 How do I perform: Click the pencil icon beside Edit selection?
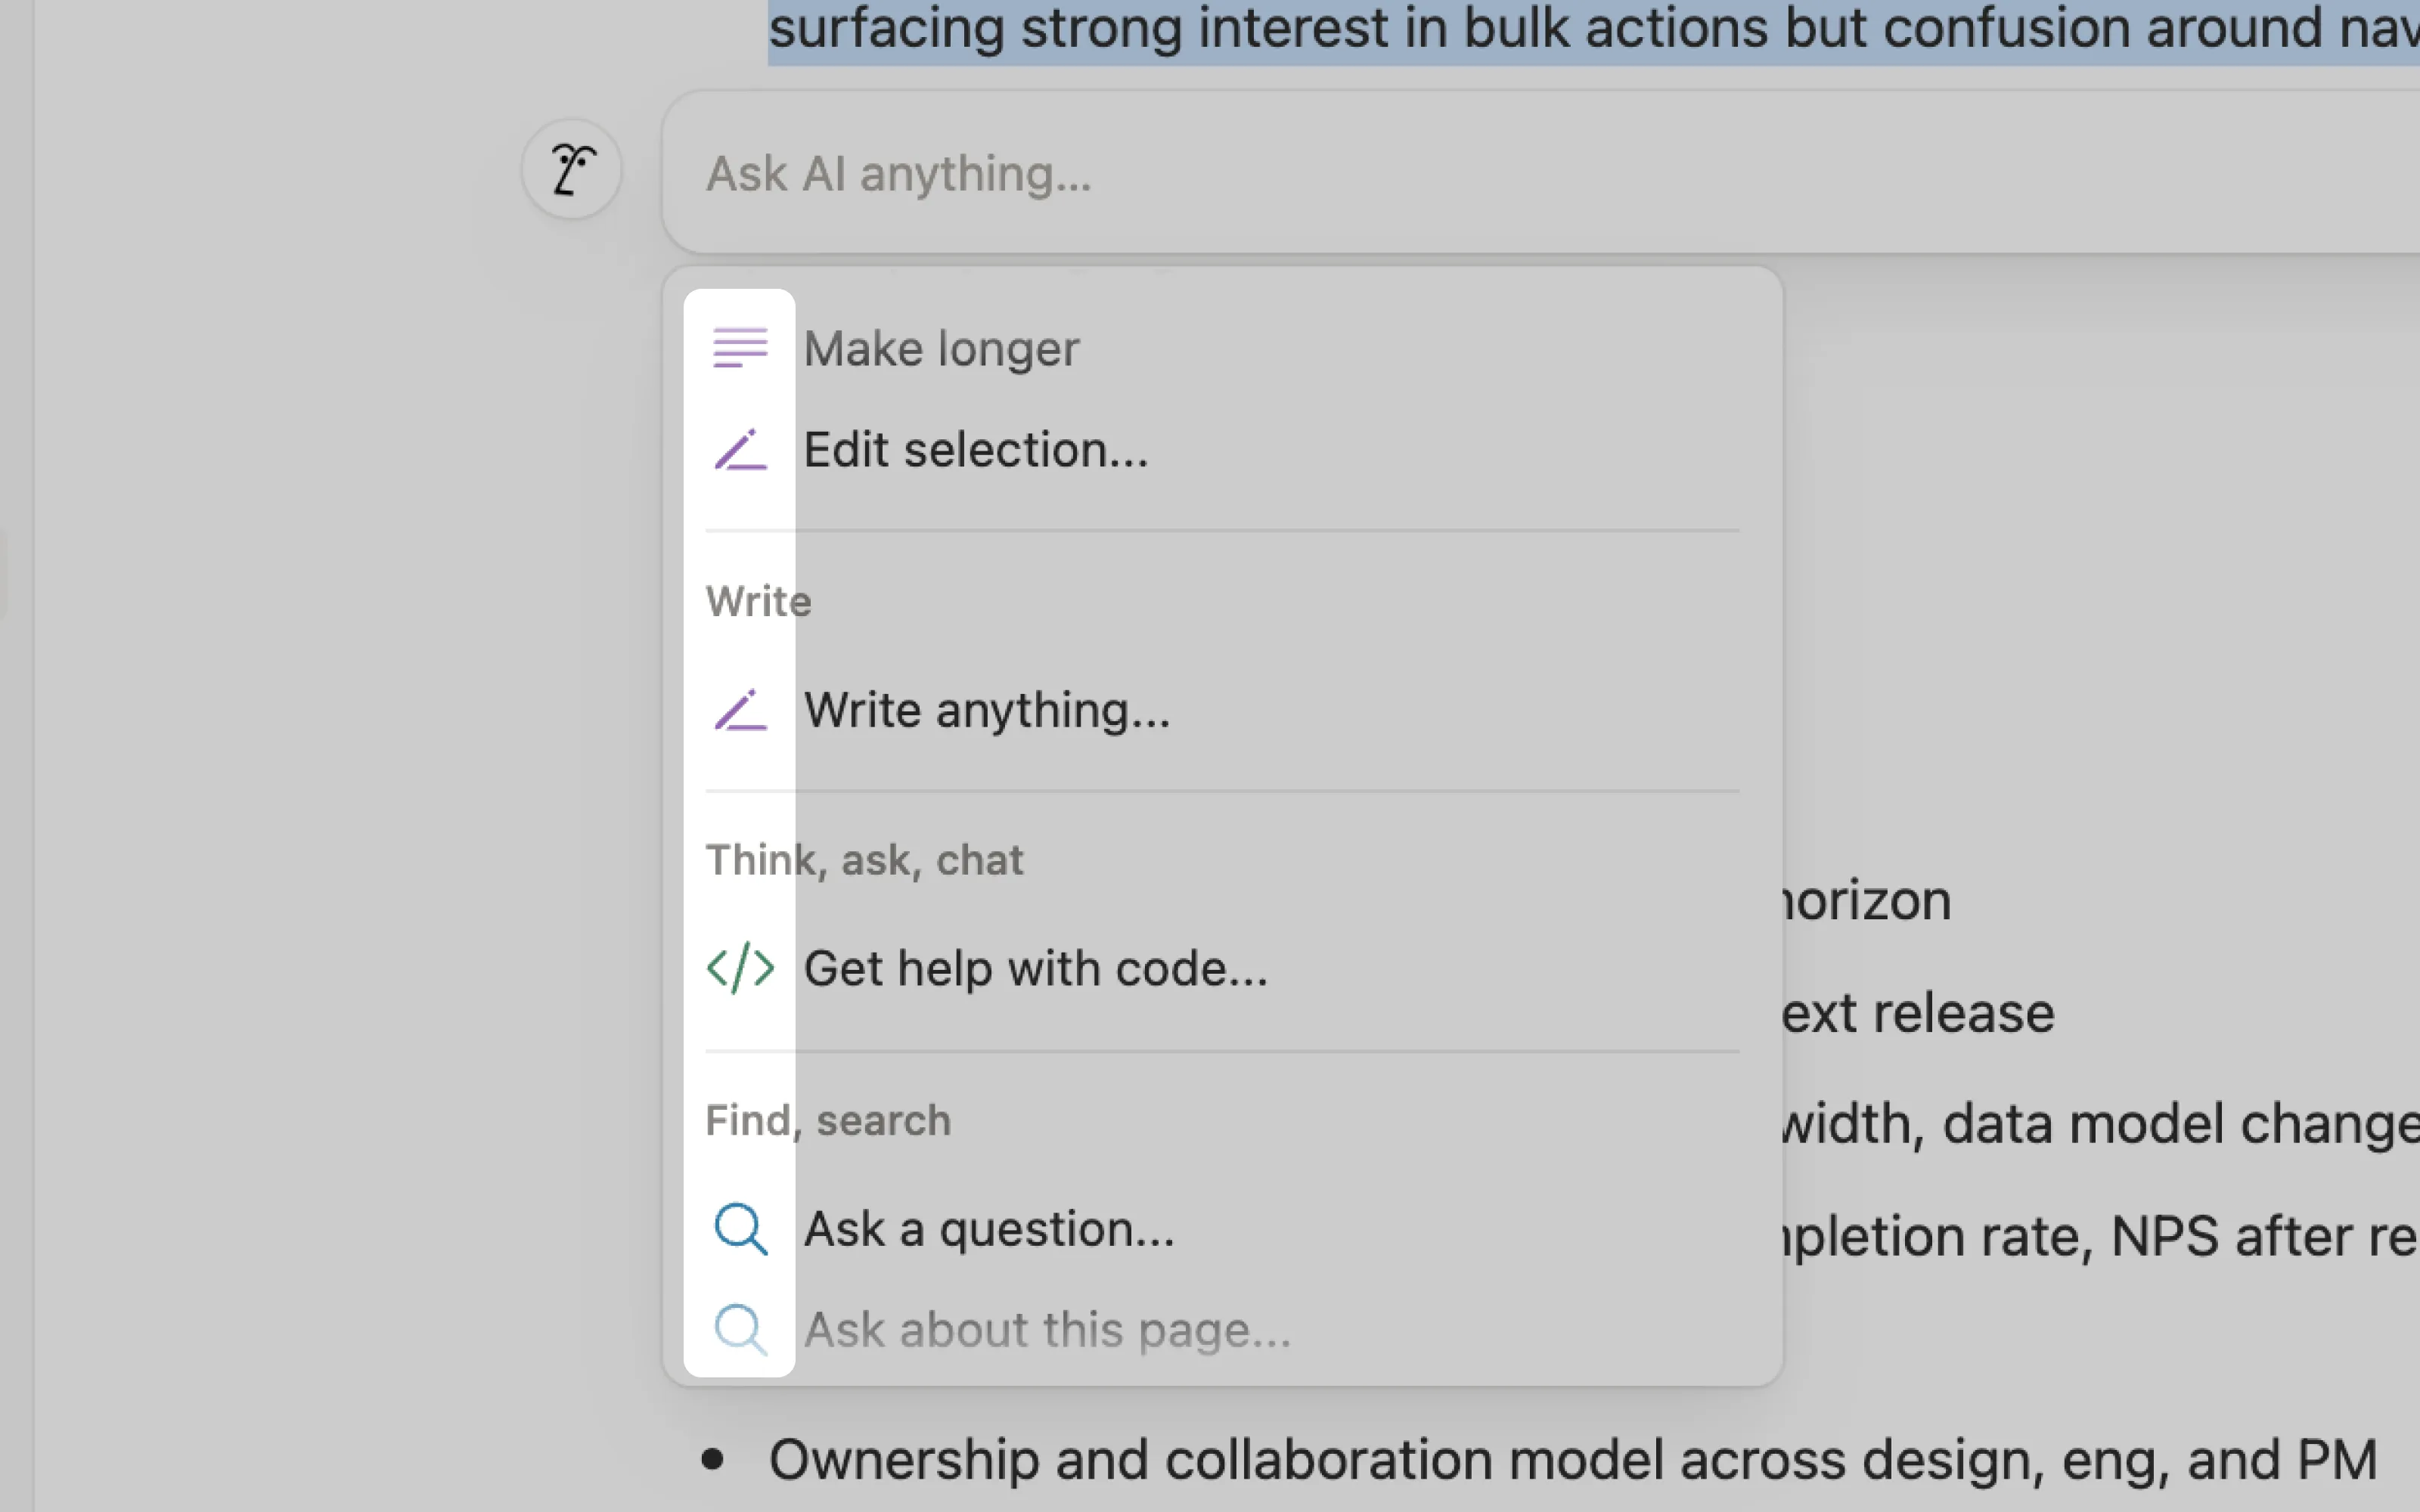pos(740,450)
